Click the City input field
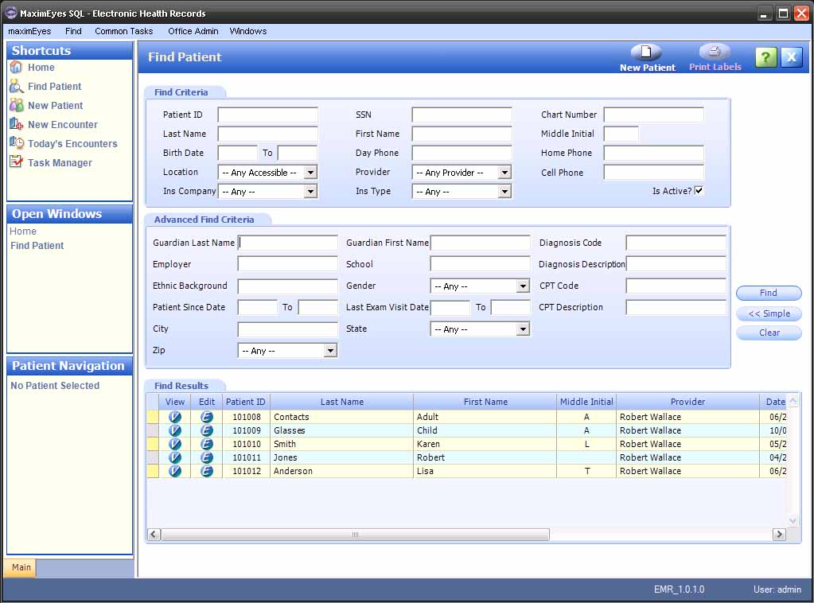 tap(287, 329)
